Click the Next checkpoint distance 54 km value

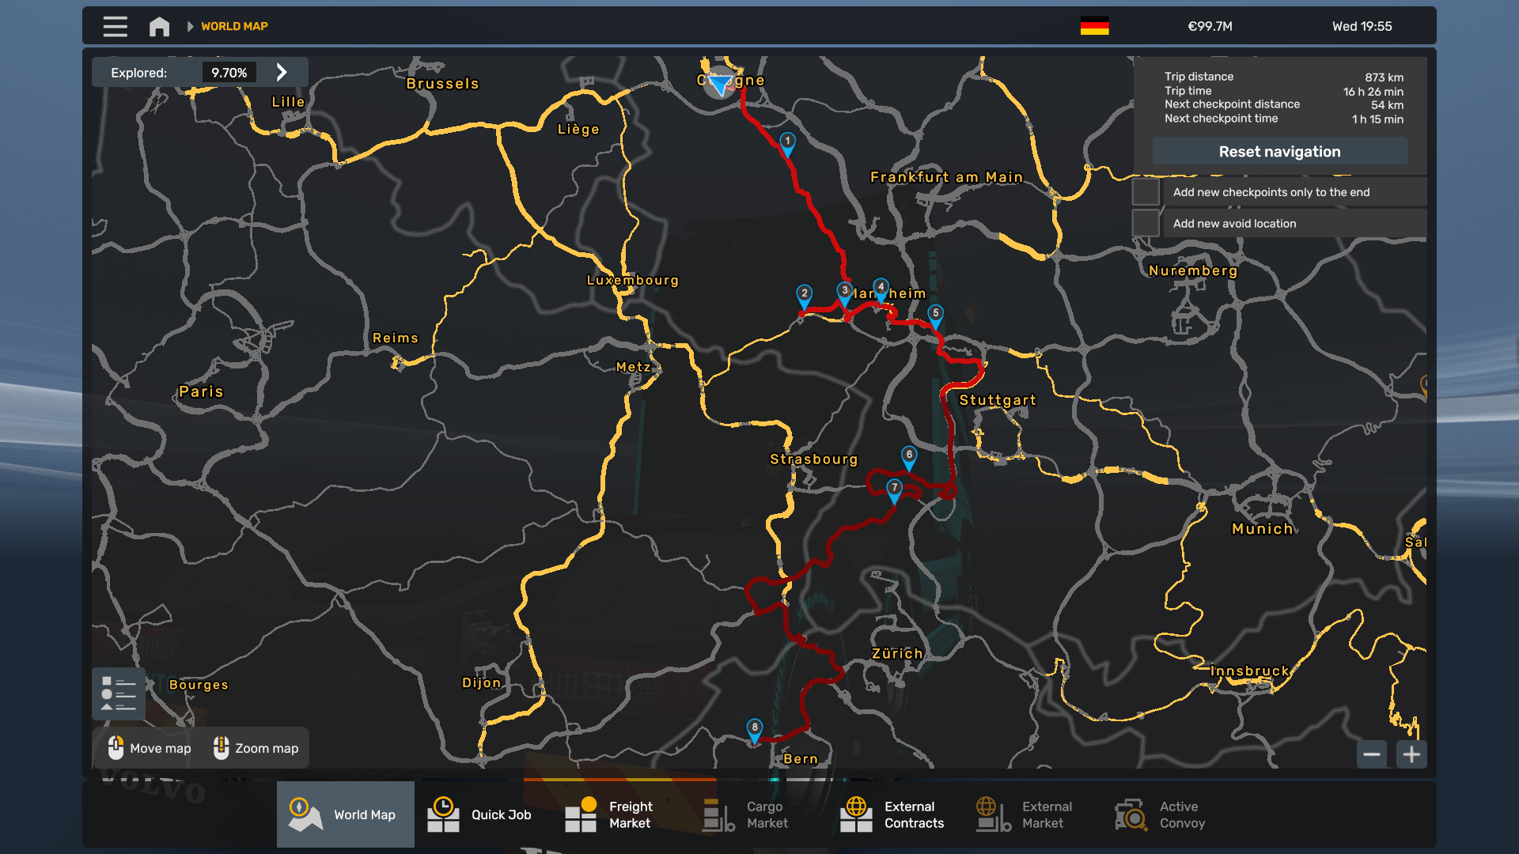(x=1387, y=105)
